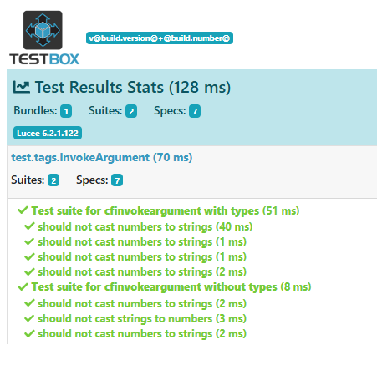This screenshot has width=377, height=375.
Task: Click the build version badge near the logo
Action: point(160,38)
